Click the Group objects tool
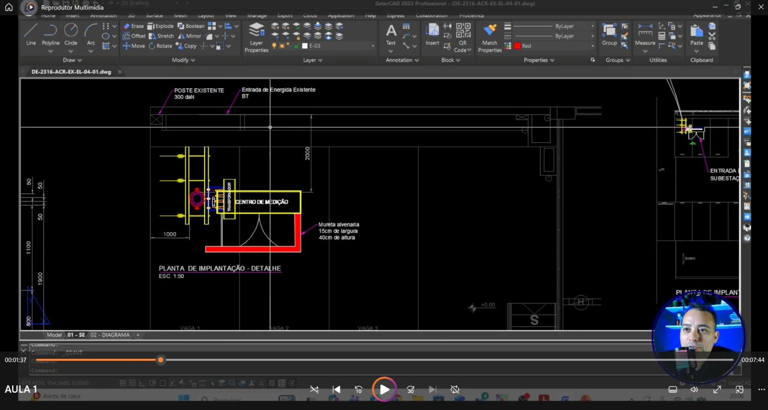This screenshot has width=768, height=410. pos(610,34)
